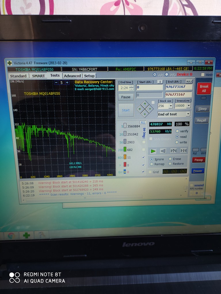Toggle the sound checkbox
Image resolution: width=221 pixels, height=294 pixels.
coord(191,185)
